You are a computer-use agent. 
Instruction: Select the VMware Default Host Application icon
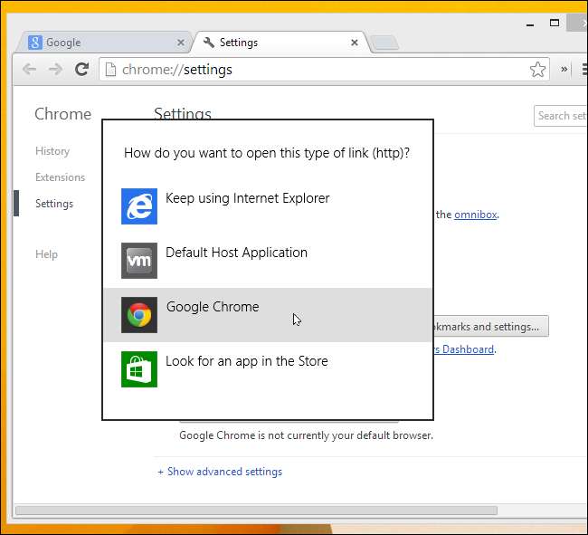139,261
